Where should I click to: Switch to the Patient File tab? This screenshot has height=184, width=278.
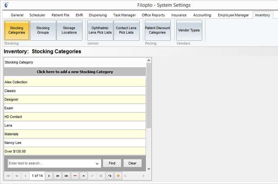(61, 15)
